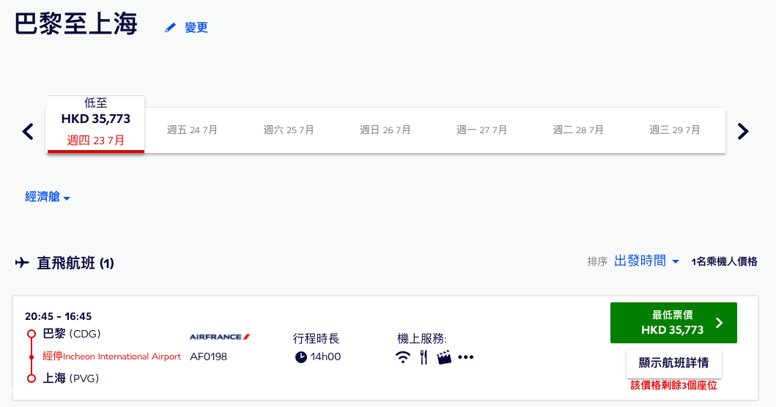Click the more services ellipsis icon
The height and width of the screenshot is (407, 776).
466,357
